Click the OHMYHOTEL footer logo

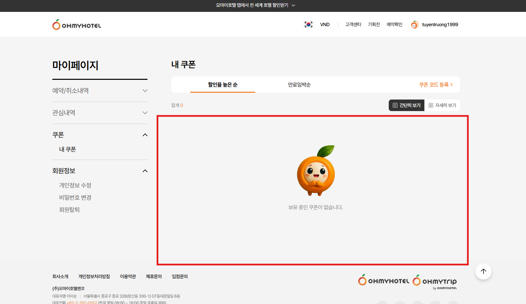pyautogui.click(x=384, y=280)
